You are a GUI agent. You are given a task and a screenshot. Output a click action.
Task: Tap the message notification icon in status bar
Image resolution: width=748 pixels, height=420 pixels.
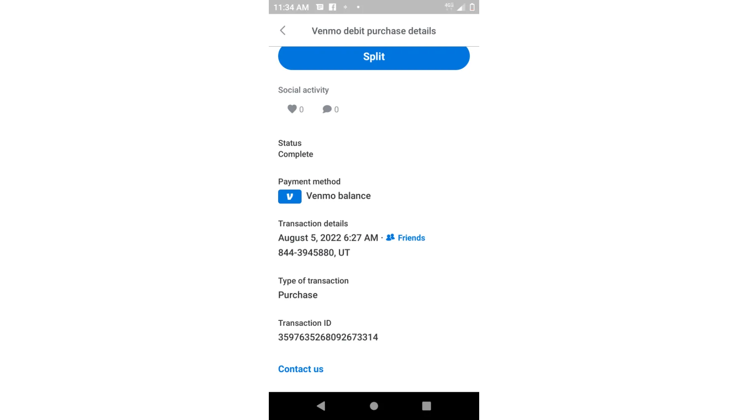[x=320, y=7]
